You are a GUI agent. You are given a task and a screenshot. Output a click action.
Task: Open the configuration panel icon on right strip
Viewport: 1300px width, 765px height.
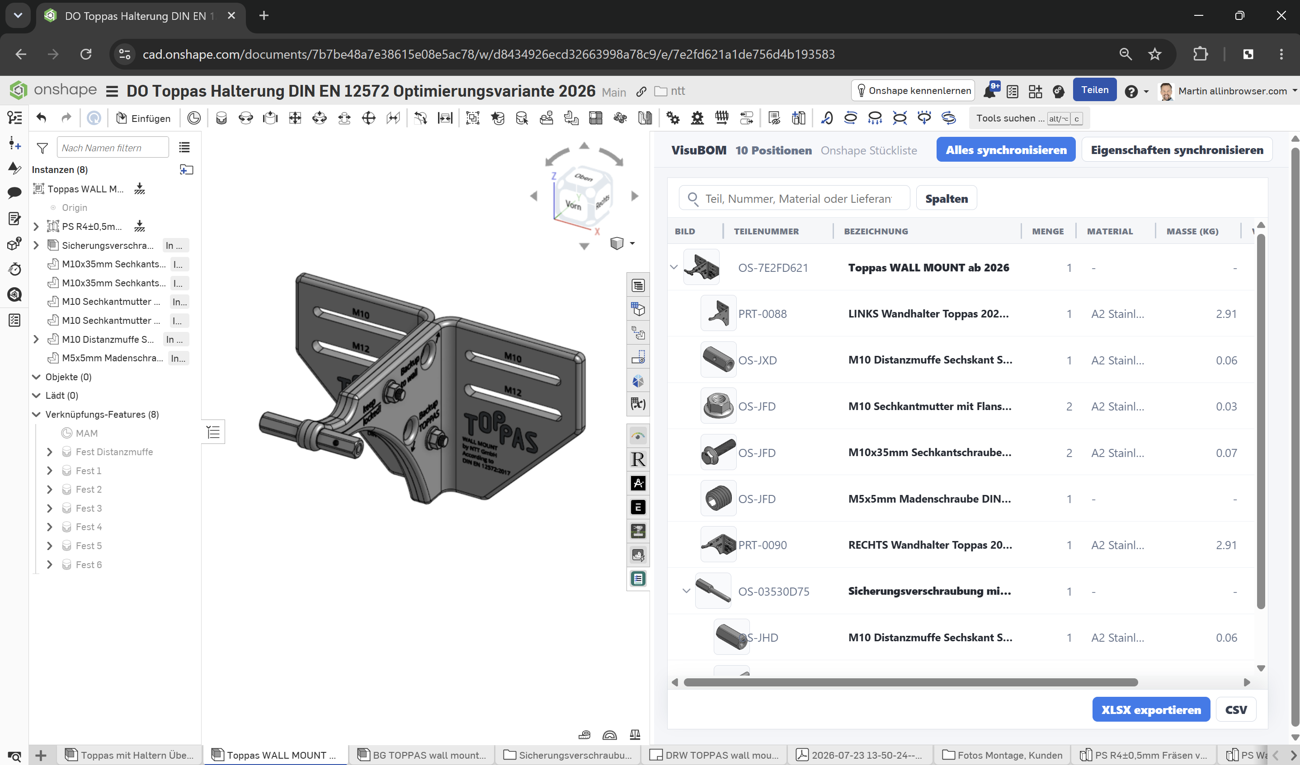pos(638,309)
